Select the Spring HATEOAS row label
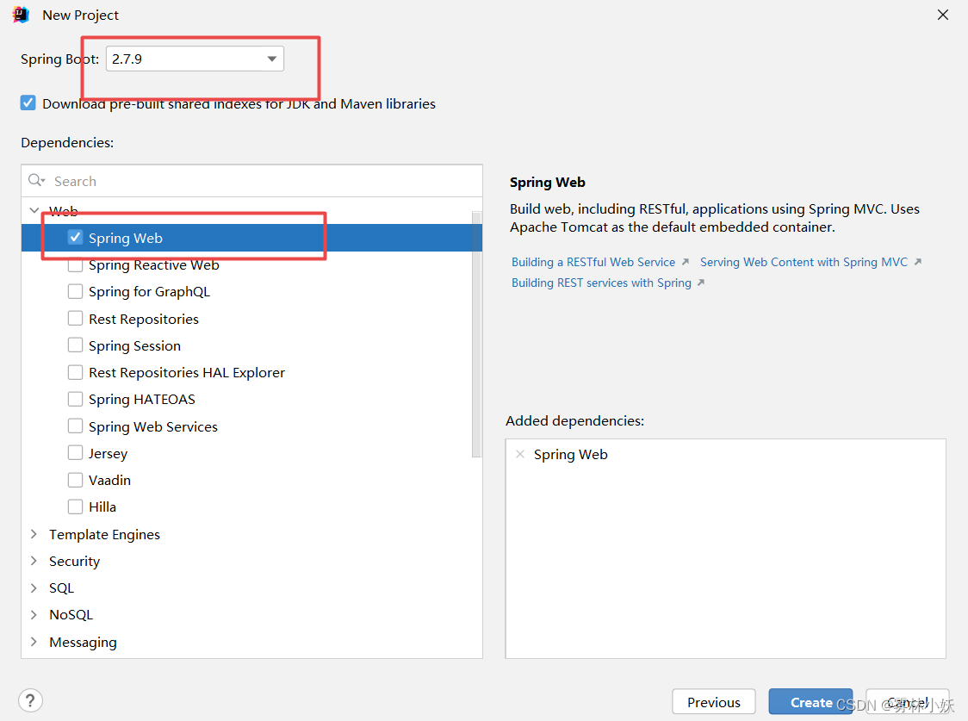Screen dimensions: 968x721 click(142, 400)
